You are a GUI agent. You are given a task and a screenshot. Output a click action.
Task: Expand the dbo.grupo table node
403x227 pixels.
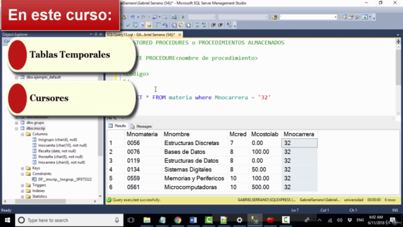click(16, 123)
